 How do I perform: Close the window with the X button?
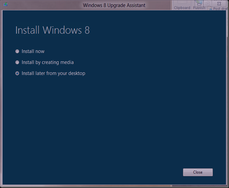[x=219, y=3]
